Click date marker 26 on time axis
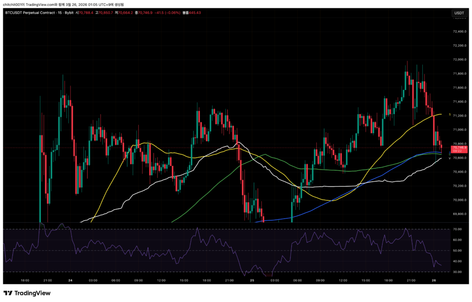 pos(433,280)
